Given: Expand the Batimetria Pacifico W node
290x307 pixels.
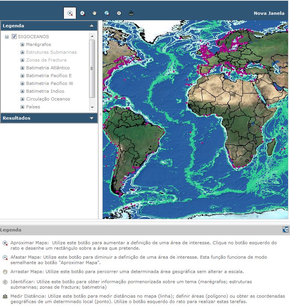Looking at the screenshot, I should tap(22, 84).
